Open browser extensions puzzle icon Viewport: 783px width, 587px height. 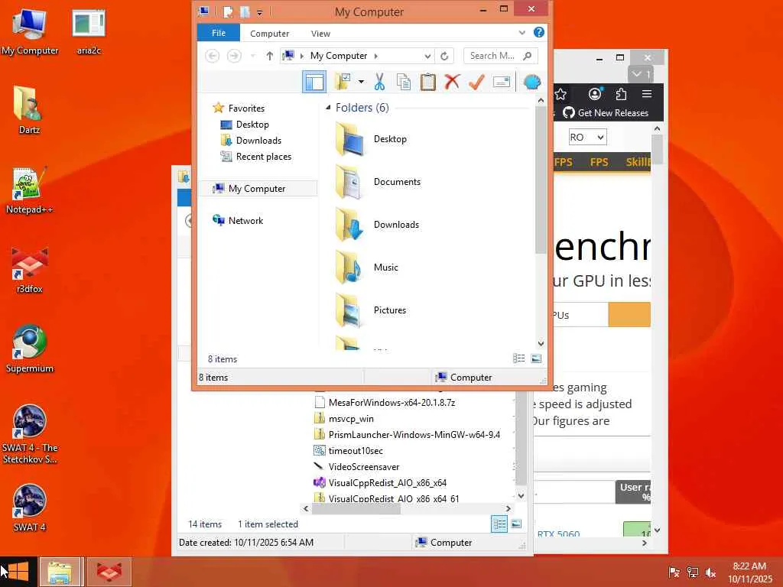[x=621, y=94]
